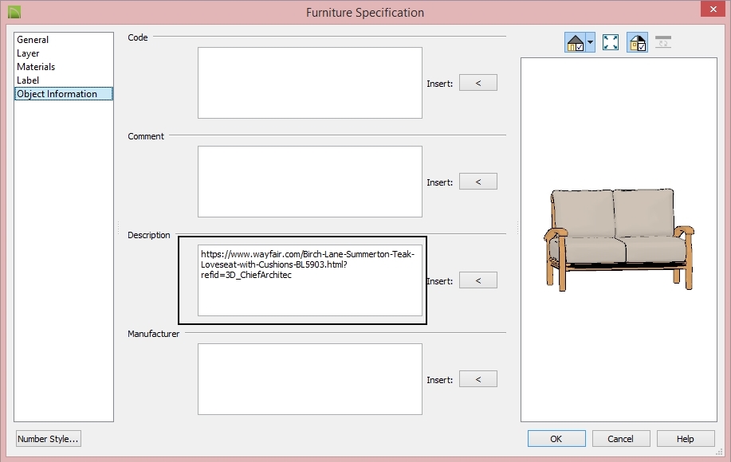
Task: Click inside the Manufacturer text field
Action: tap(309, 378)
